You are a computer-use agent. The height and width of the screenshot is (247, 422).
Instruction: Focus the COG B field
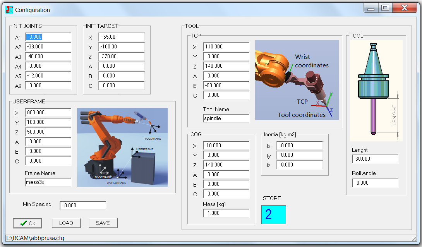pos(226,184)
